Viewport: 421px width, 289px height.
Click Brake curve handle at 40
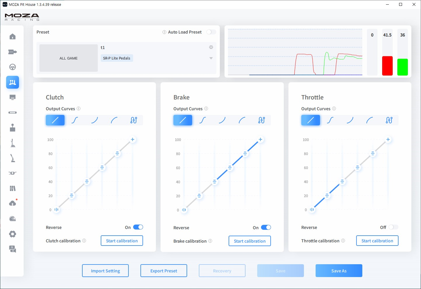[x=215, y=182]
